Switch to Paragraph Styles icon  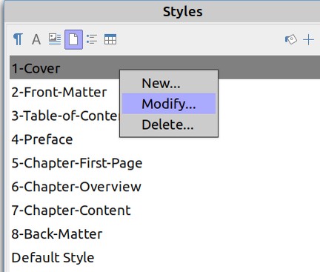[18, 39]
